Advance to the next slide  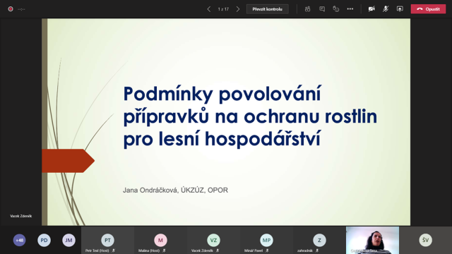[238, 9]
